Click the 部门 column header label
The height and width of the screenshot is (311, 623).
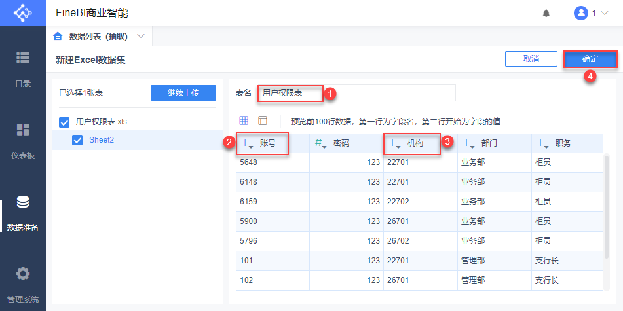point(489,144)
